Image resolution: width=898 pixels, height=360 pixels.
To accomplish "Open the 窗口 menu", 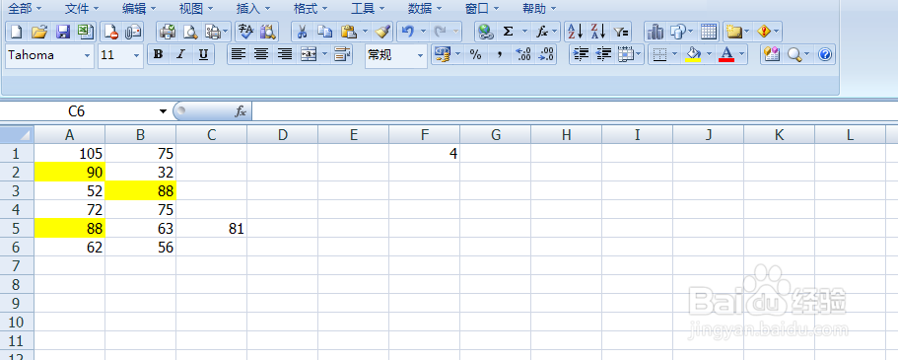I will 482,9.
